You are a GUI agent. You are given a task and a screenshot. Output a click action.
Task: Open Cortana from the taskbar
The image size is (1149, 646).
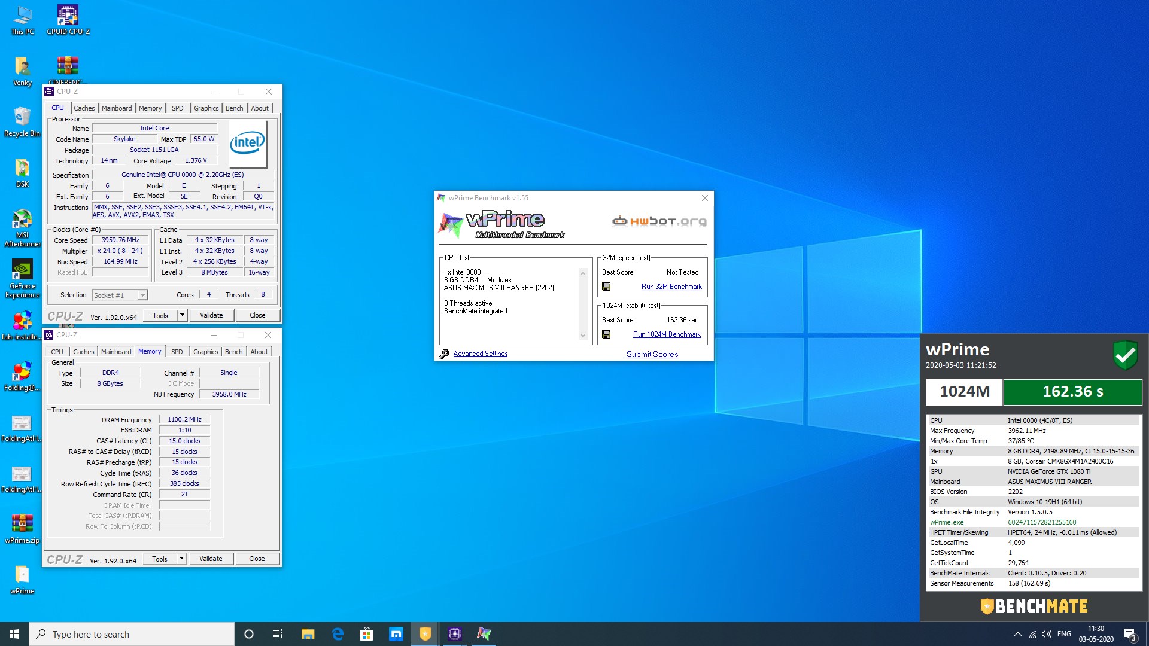(249, 634)
